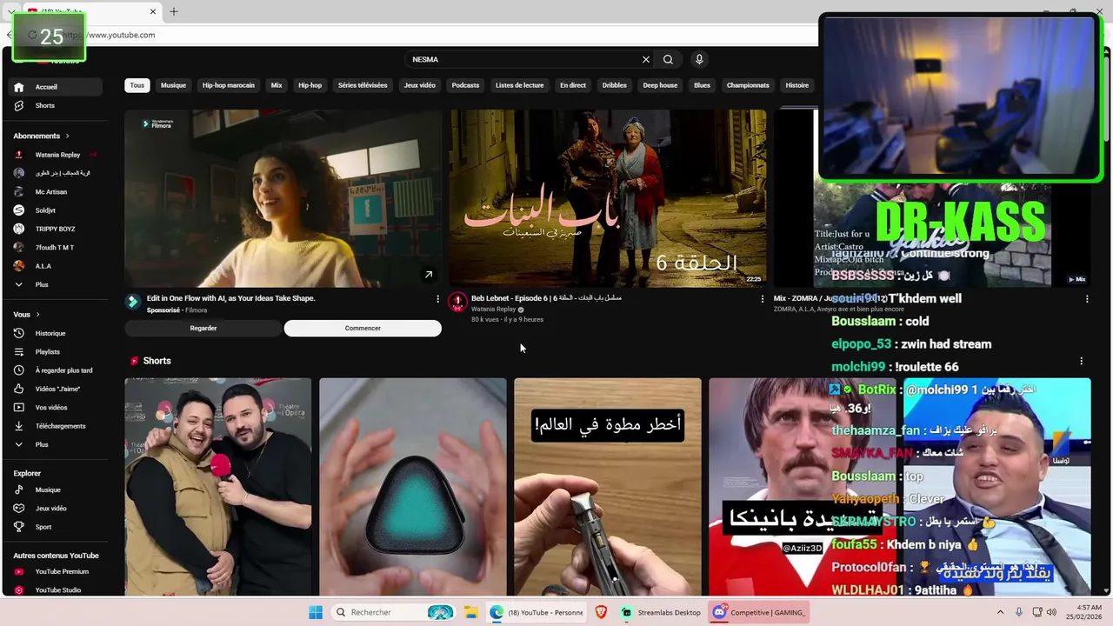
Task: Click the magnifier search button
Action: (x=668, y=59)
